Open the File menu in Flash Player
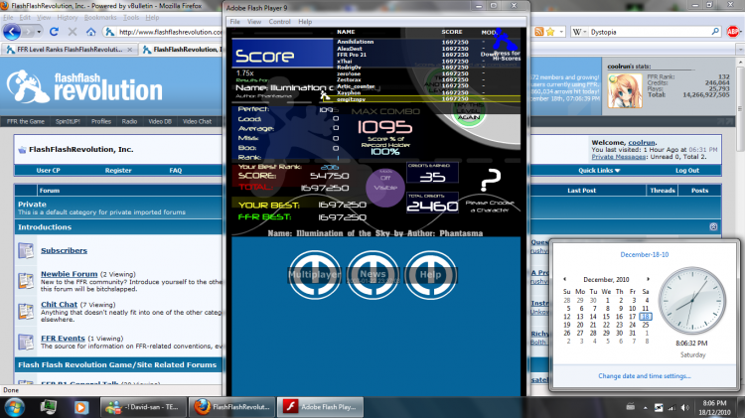 (x=234, y=22)
